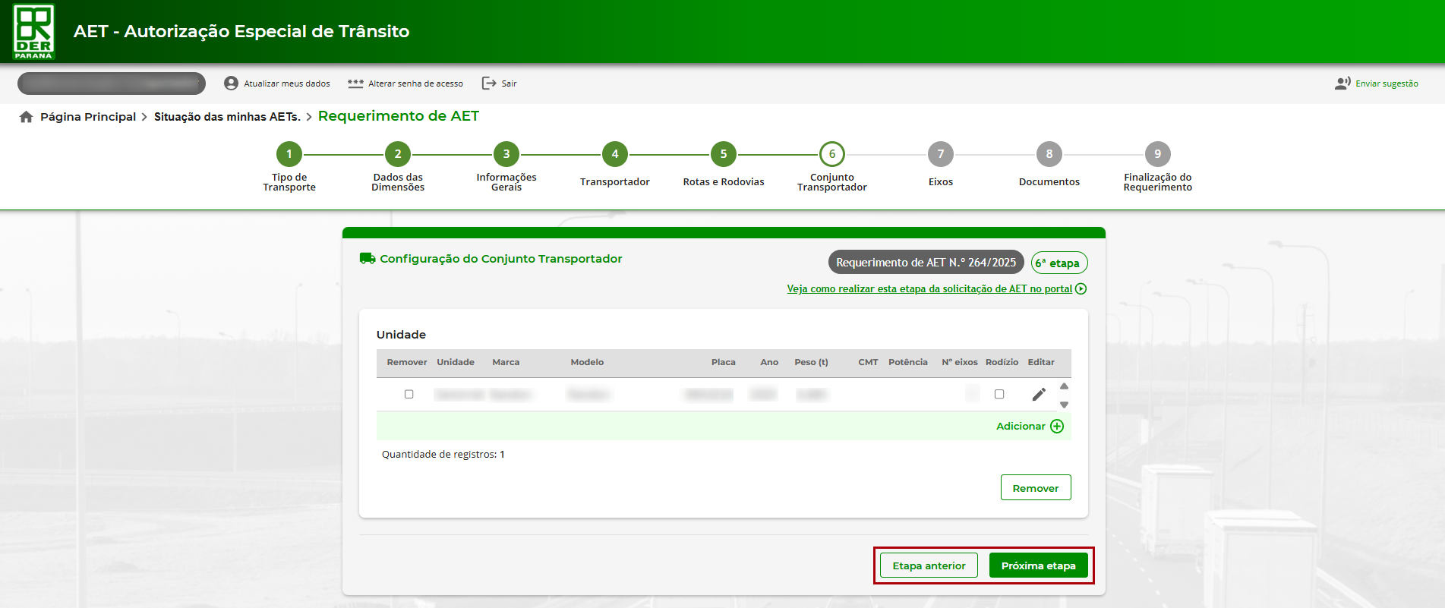This screenshot has height=608, width=1445.
Task: Open Situação das minhas AETs breadcrumb
Action: (x=227, y=117)
